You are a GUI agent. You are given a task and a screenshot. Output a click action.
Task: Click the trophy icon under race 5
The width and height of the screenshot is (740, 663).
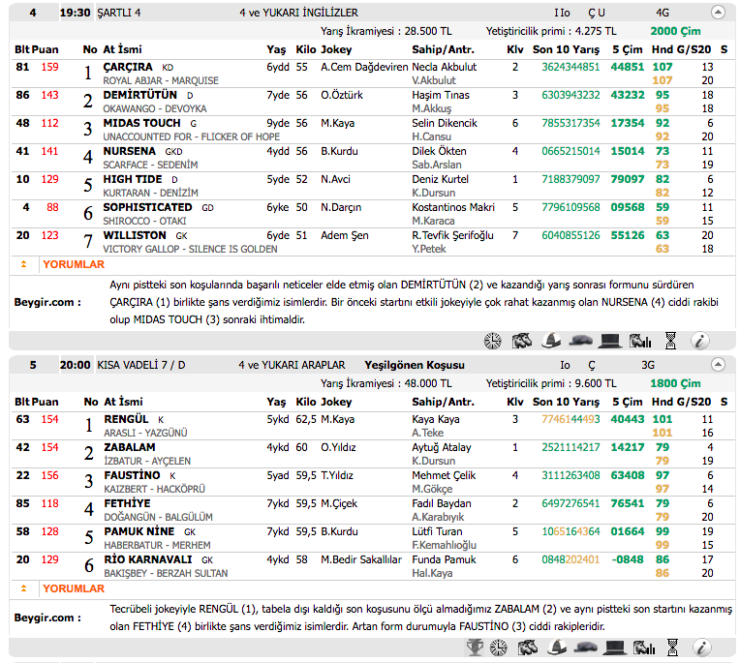tap(475, 647)
